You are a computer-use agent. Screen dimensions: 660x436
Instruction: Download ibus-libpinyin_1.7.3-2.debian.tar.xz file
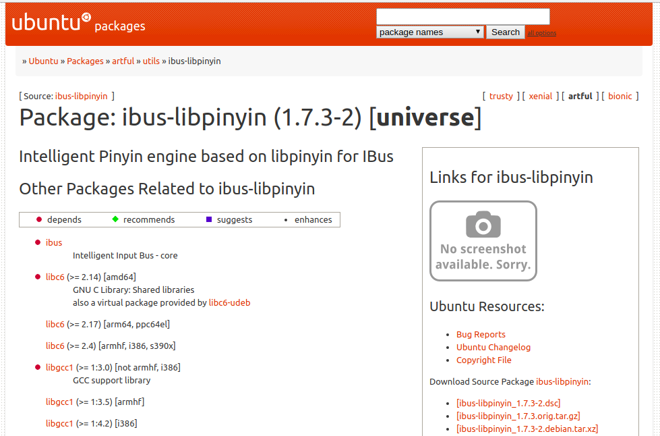point(527,429)
